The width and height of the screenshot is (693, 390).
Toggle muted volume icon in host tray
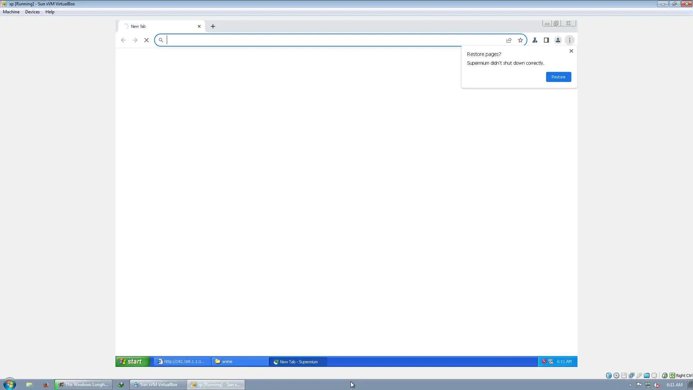657,385
